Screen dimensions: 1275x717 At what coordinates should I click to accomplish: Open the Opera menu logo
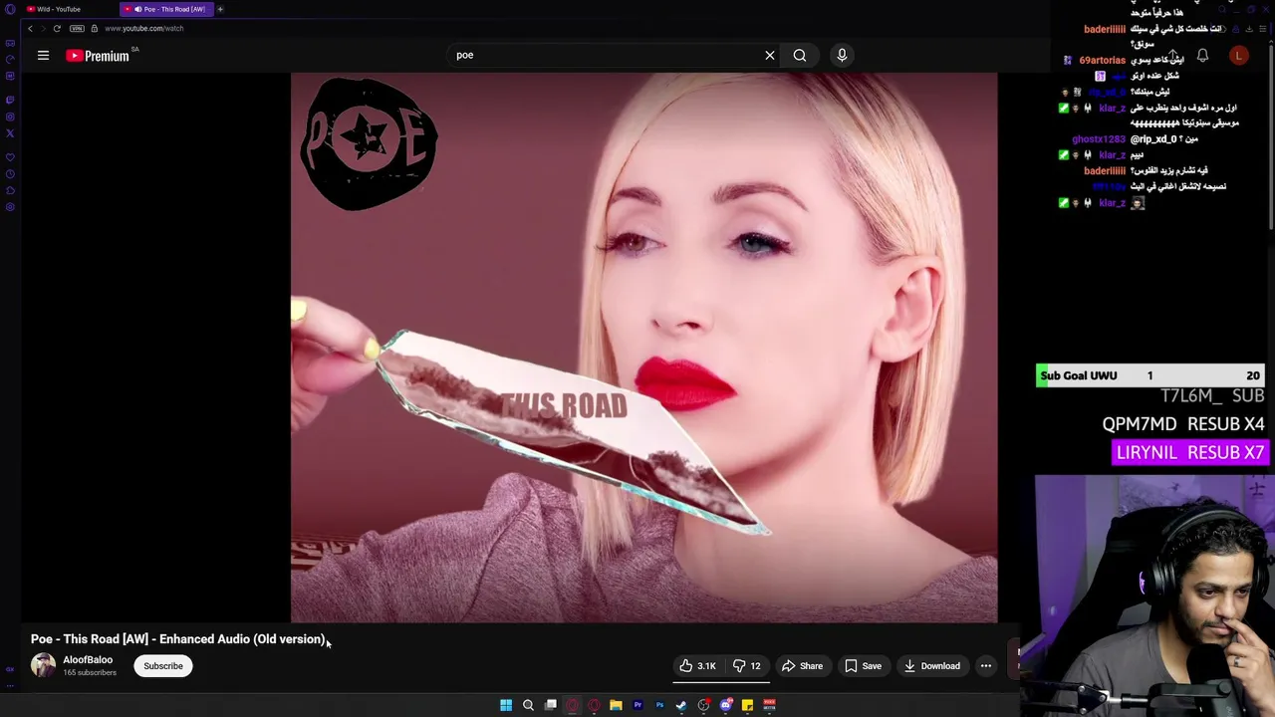pyautogui.click(x=10, y=9)
